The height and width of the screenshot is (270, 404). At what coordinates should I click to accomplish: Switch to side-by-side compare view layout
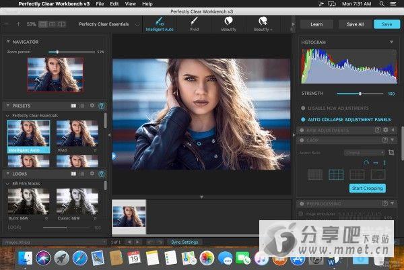coord(52,24)
